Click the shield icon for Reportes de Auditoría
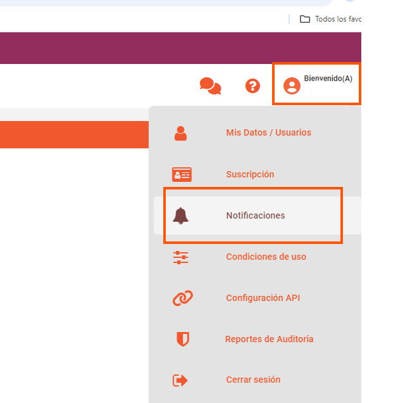 pyautogui.click(x=182, y=339)
